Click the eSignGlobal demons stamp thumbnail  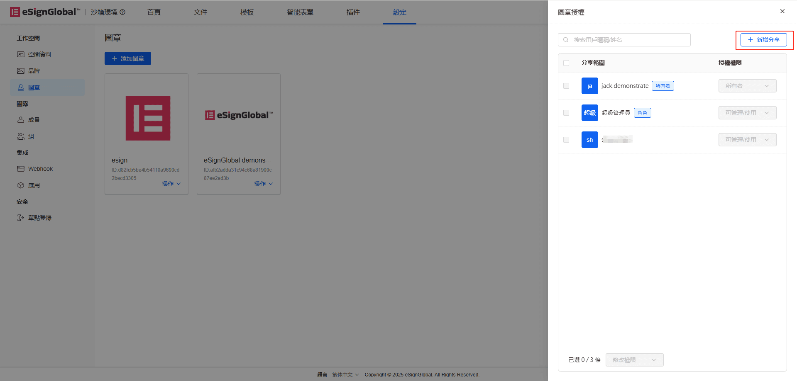coord(239,115)
